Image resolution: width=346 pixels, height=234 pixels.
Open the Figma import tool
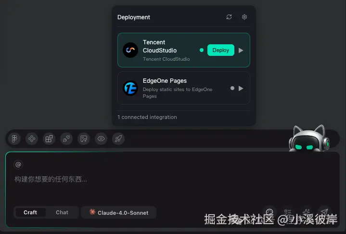point(14,139)
